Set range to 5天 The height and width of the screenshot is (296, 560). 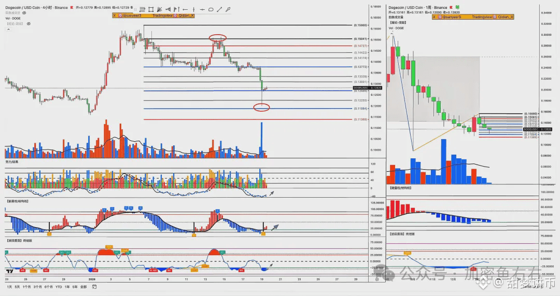pos(17,287)
